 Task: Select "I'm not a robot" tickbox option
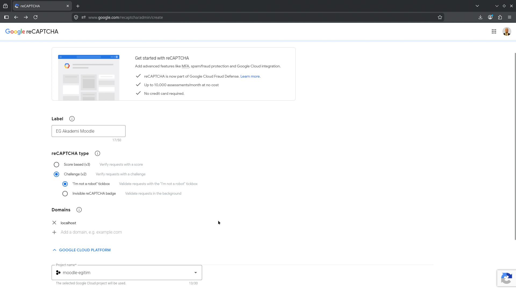click(x=65, y=184)
